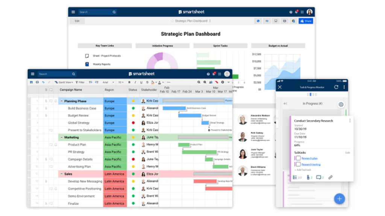Expand the chevron at toolbar's right end
This screenshot has height=216, width=385.
[229, 82]
